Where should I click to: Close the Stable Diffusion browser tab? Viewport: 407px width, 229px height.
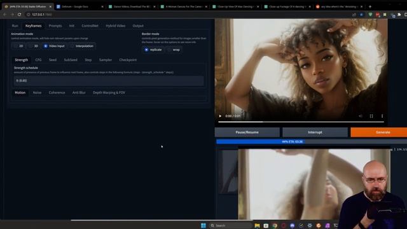pos(50,7)
